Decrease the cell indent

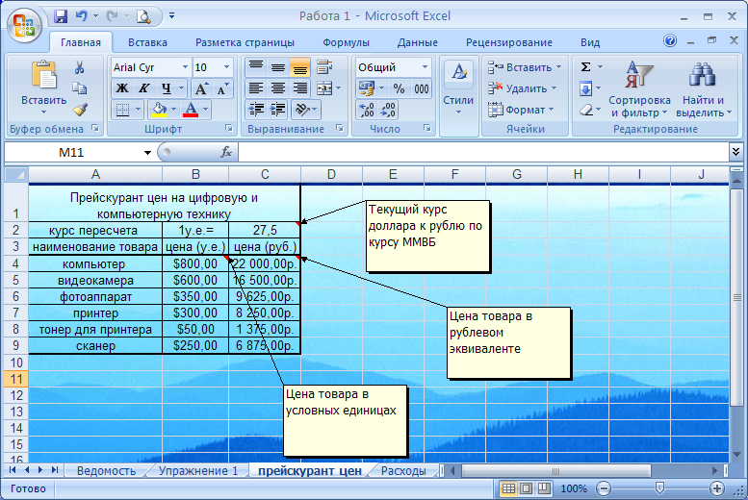coord(256,110)
